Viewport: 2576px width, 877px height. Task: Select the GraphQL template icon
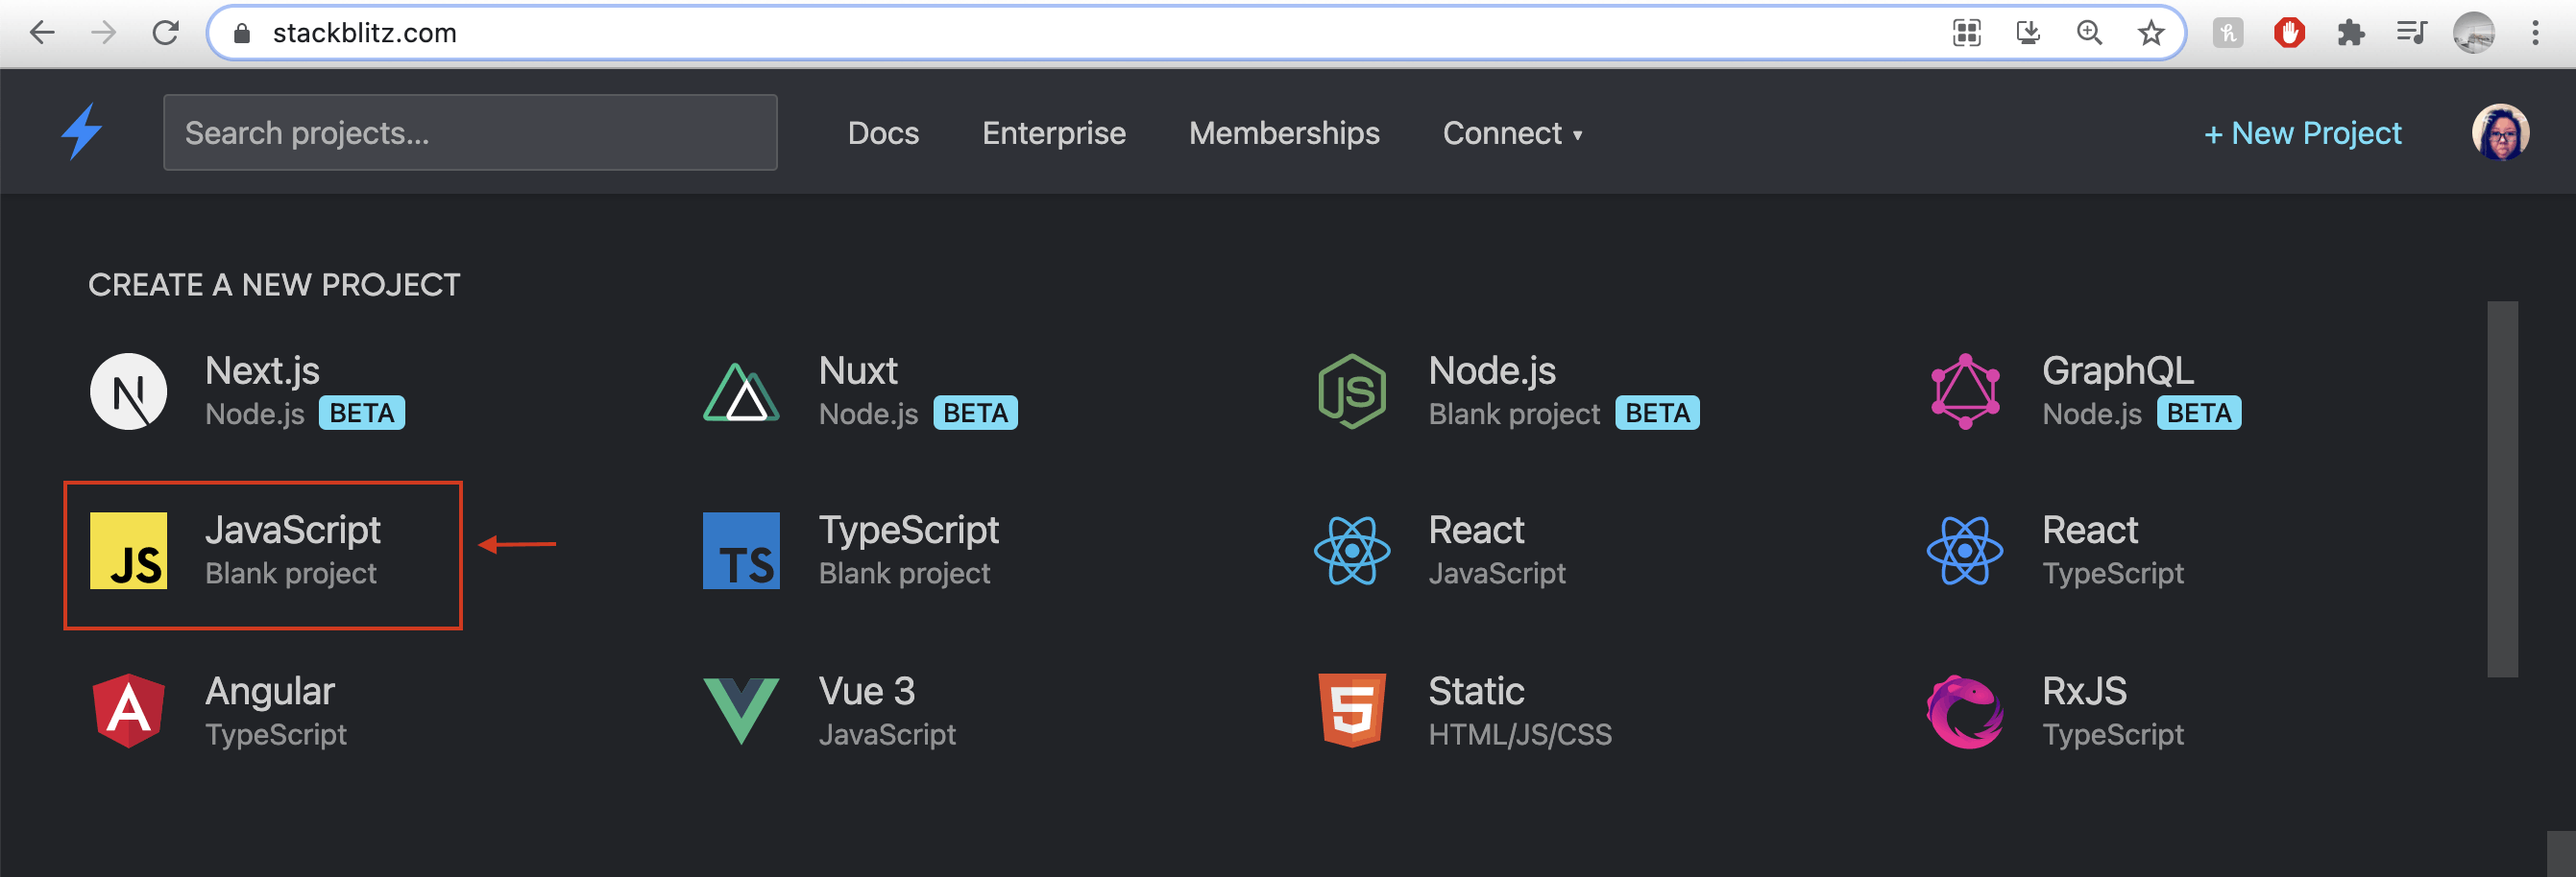point(1965,391)
